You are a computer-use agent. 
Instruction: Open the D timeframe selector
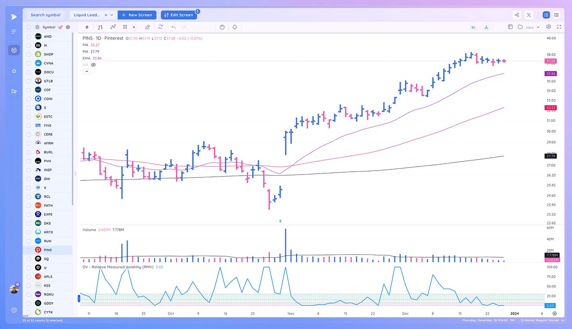(x=87, y=27)
